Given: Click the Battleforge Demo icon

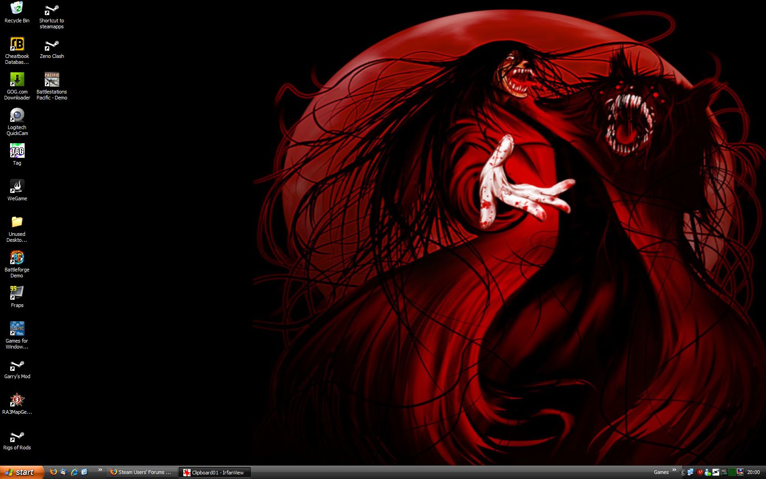Looking at the screenshot, I should click(x=17, y=264).
